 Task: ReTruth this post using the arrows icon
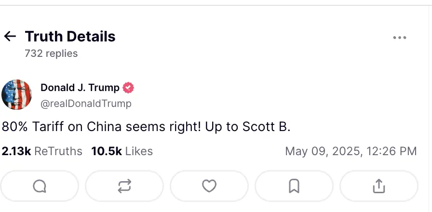[x=124, y=186]
